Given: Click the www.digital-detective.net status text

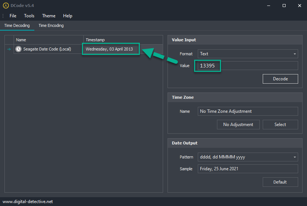Looking at the screenshot, I should pos(28,202).
